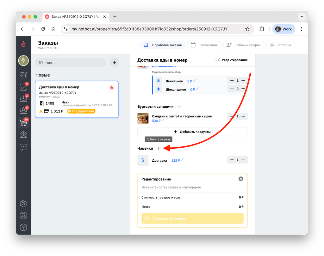Image resolution: width=324 pixels, height=256 pixels.
Task: Decrease Ванильное quantity with minus
Action: pos(232,80)
